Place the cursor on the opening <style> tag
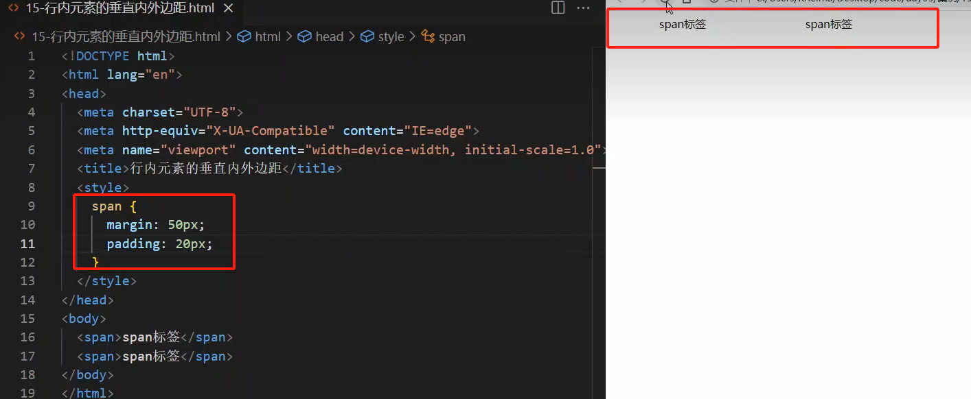 (x=104, y=187)
